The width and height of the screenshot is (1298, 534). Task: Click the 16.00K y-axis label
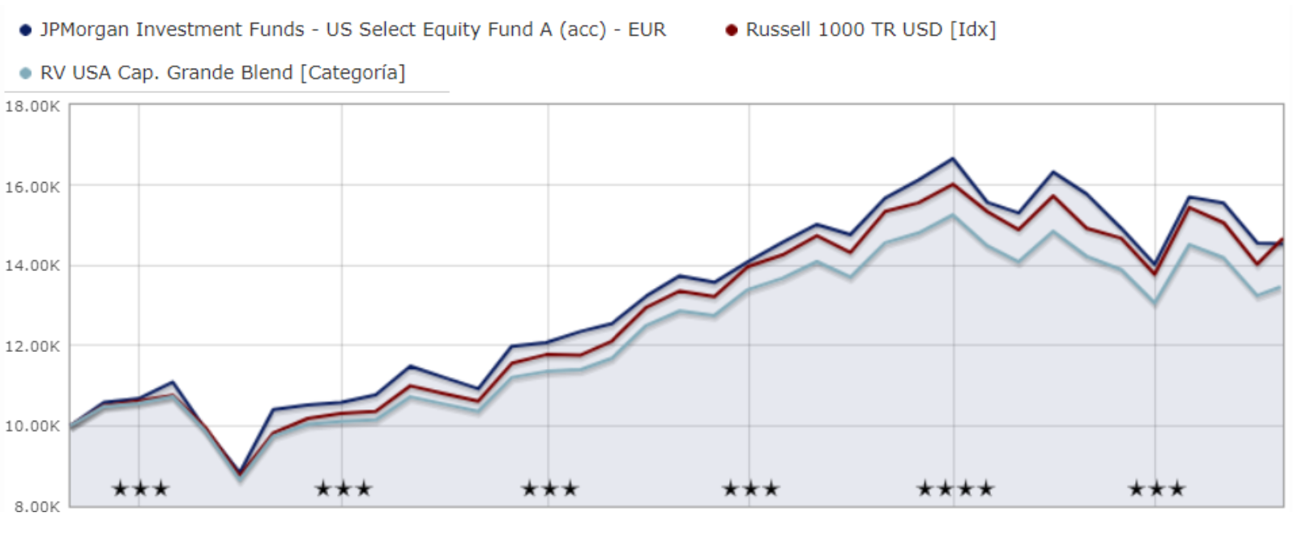coord(32,187)
